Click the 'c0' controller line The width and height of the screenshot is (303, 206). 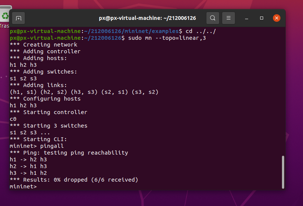coord(13,119)
